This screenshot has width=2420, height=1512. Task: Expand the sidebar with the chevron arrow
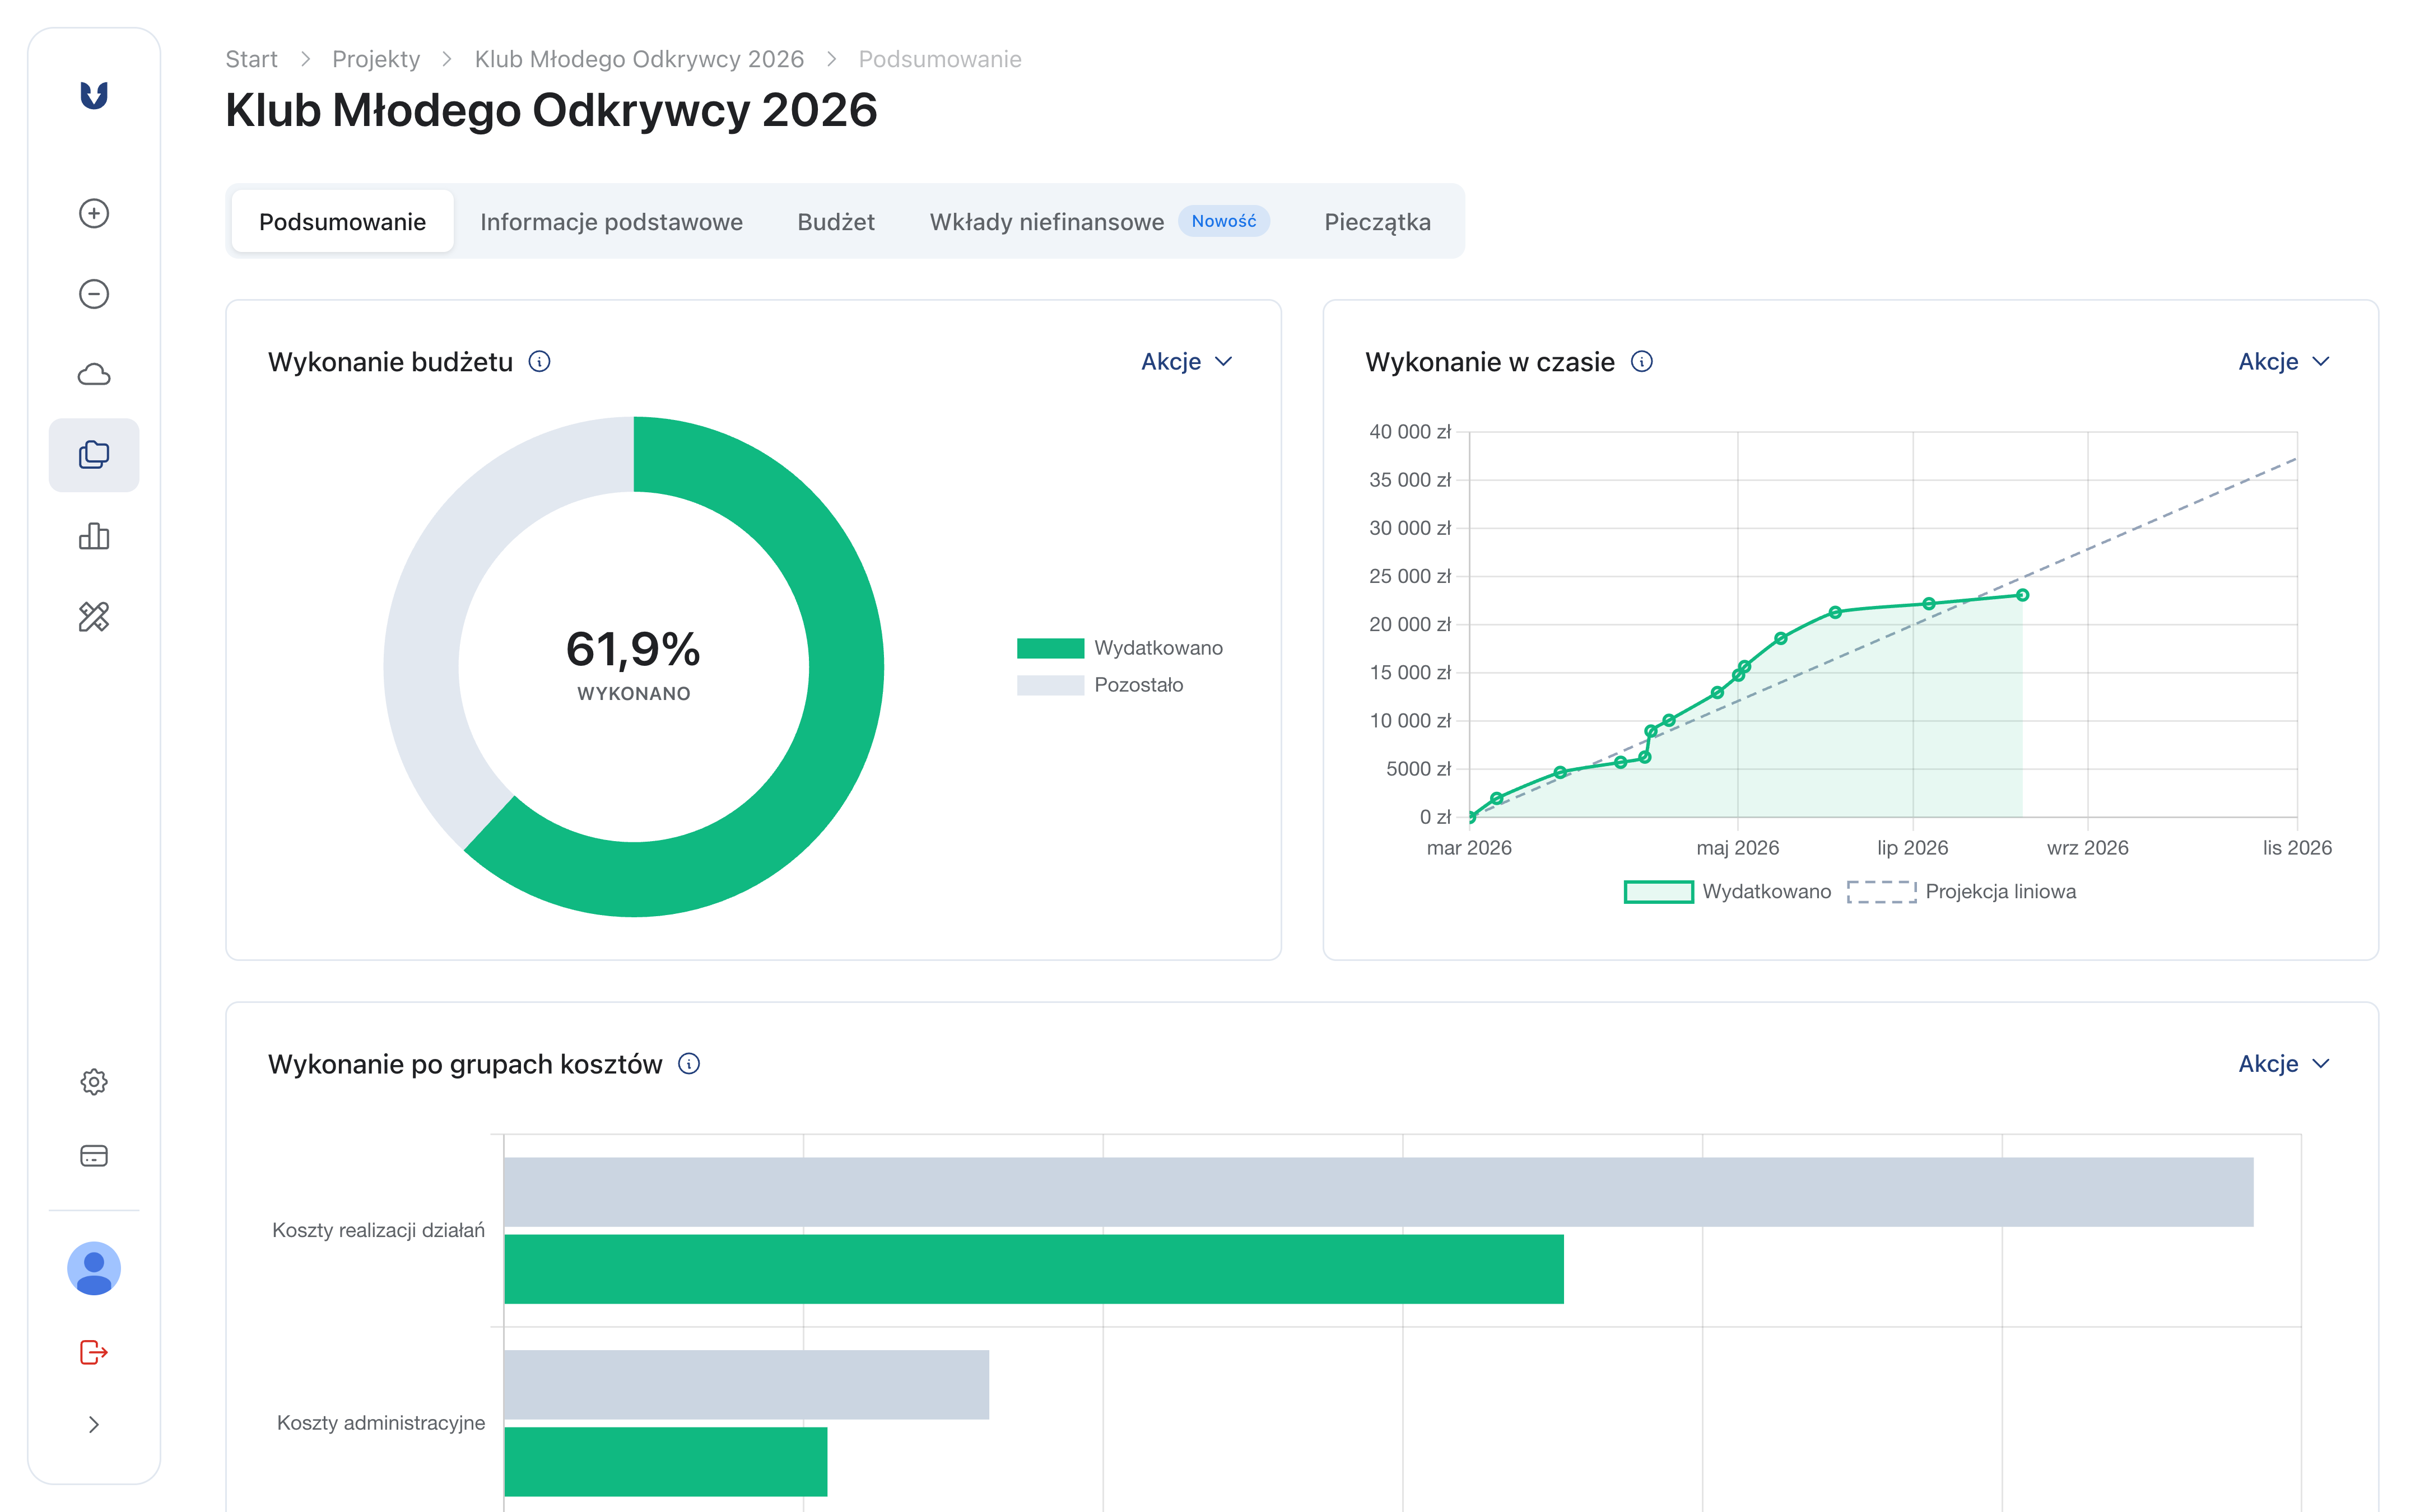coord(94,1424)
